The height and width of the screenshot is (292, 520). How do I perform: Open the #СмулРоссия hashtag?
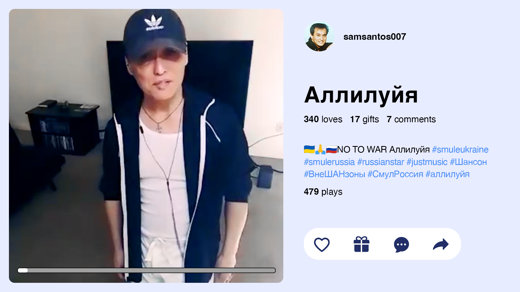pyautogui.click(x=395, y=174)
